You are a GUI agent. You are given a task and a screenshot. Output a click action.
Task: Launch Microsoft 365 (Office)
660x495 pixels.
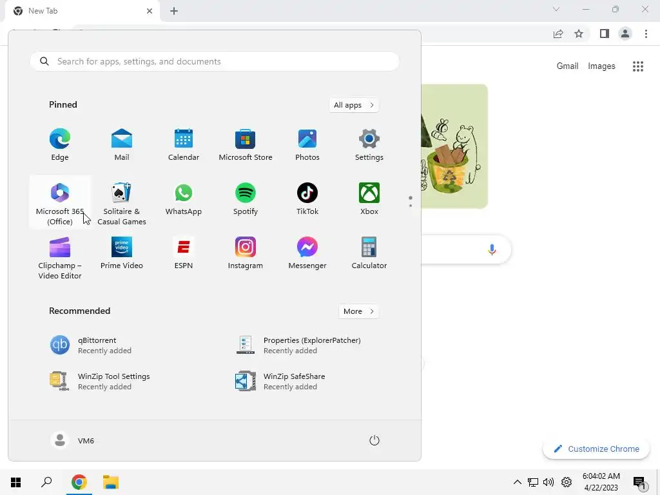pos(60,204)
